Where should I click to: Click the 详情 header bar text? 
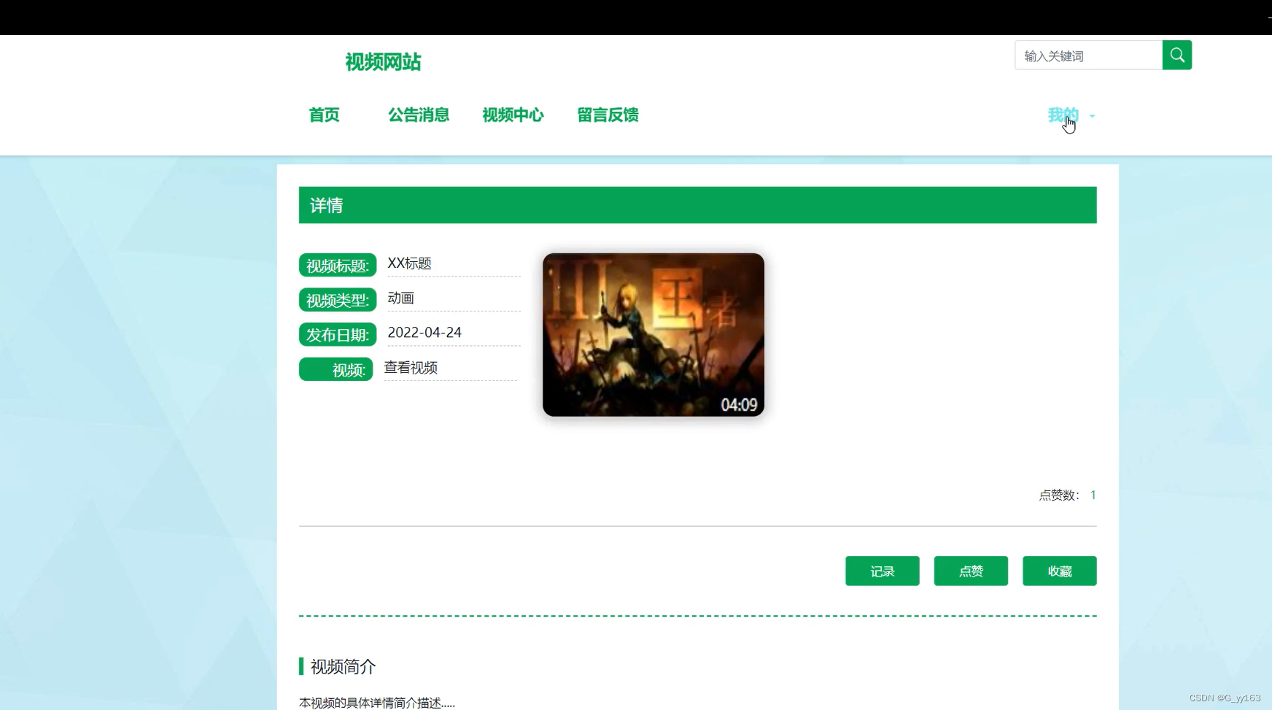[326, 206]
